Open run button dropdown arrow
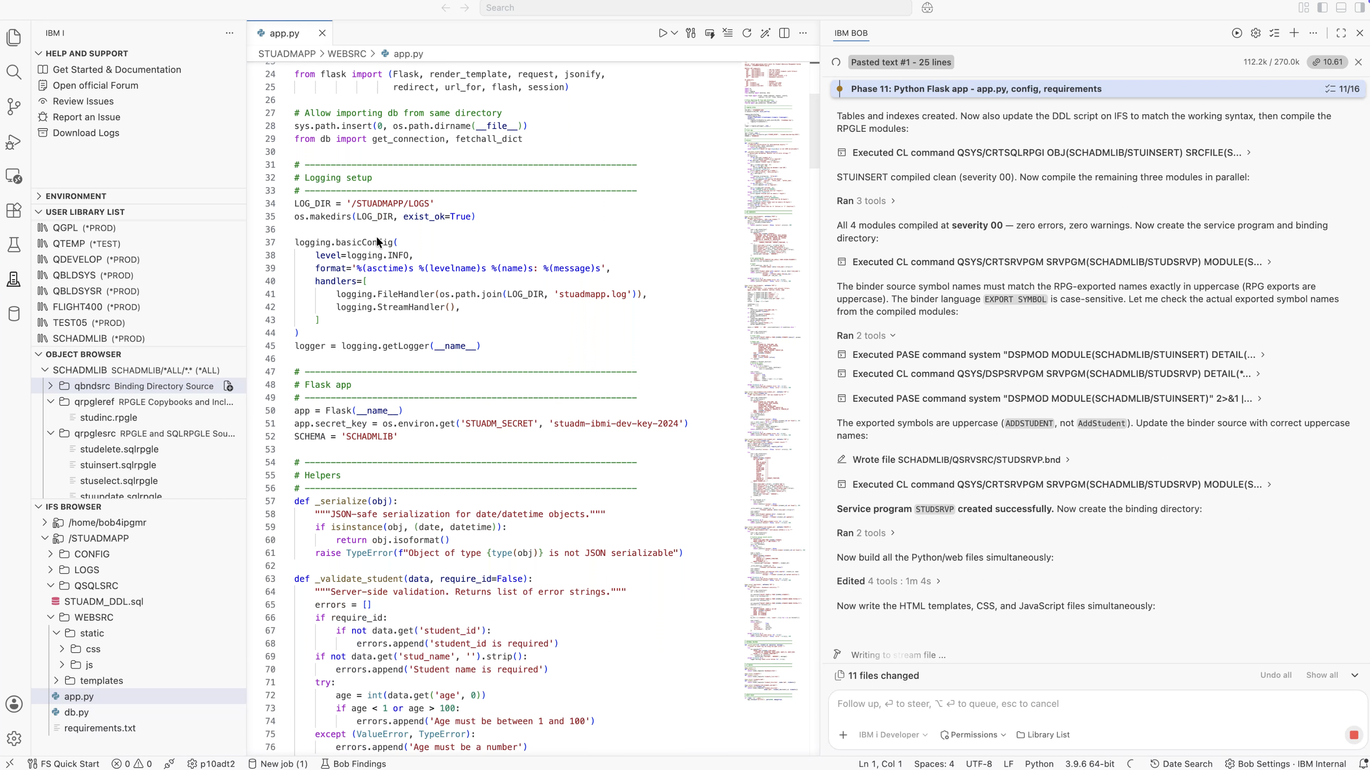 674,33
